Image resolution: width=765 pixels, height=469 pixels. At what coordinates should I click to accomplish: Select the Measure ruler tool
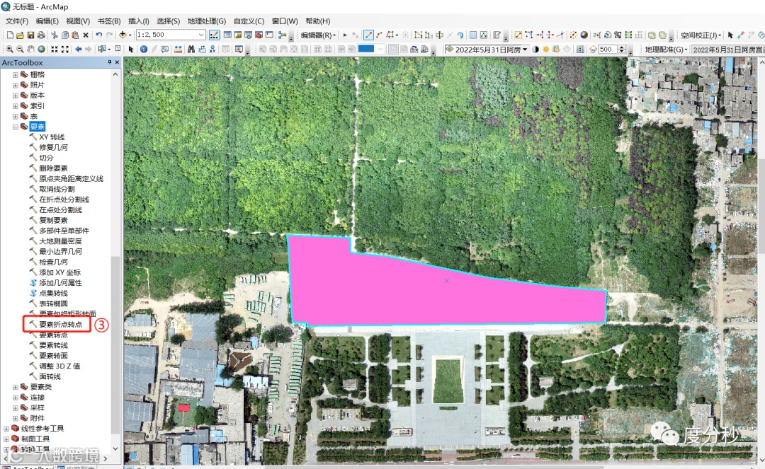coord(178,50)
